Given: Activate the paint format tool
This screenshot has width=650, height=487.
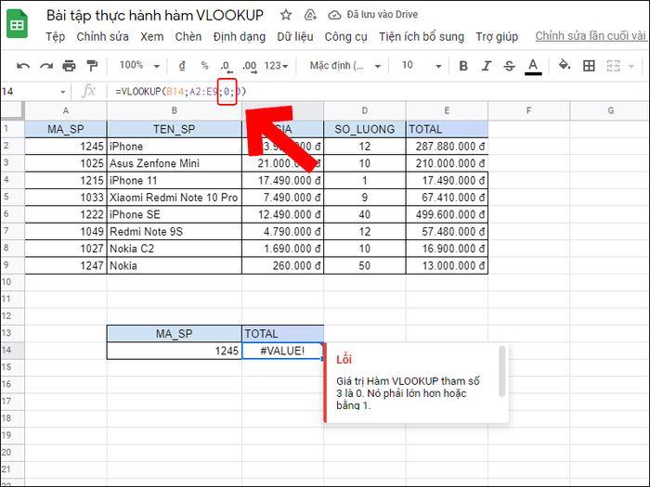Looking at the screenshot, I should point(92,66).
